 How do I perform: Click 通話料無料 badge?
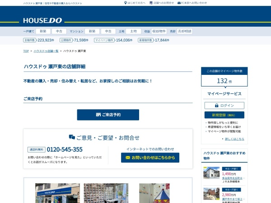(x=37, y=149)
